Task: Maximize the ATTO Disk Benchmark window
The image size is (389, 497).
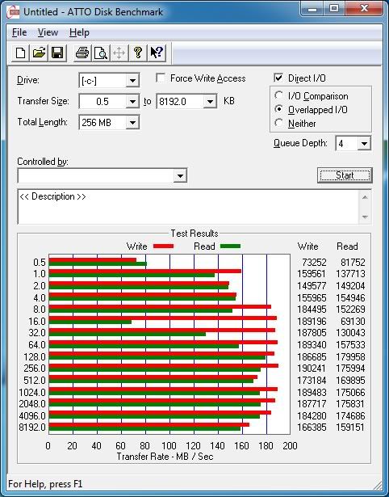Action: (334, 8)
